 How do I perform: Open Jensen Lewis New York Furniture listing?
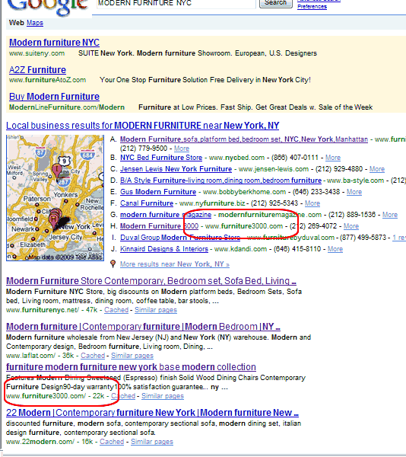pos(176,169)
